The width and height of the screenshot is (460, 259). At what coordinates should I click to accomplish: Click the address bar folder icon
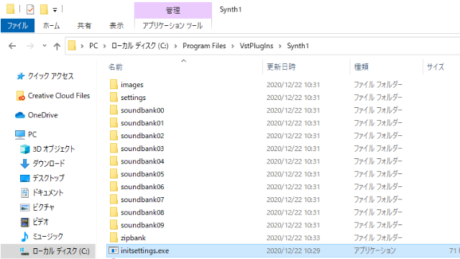coord(72,46)
